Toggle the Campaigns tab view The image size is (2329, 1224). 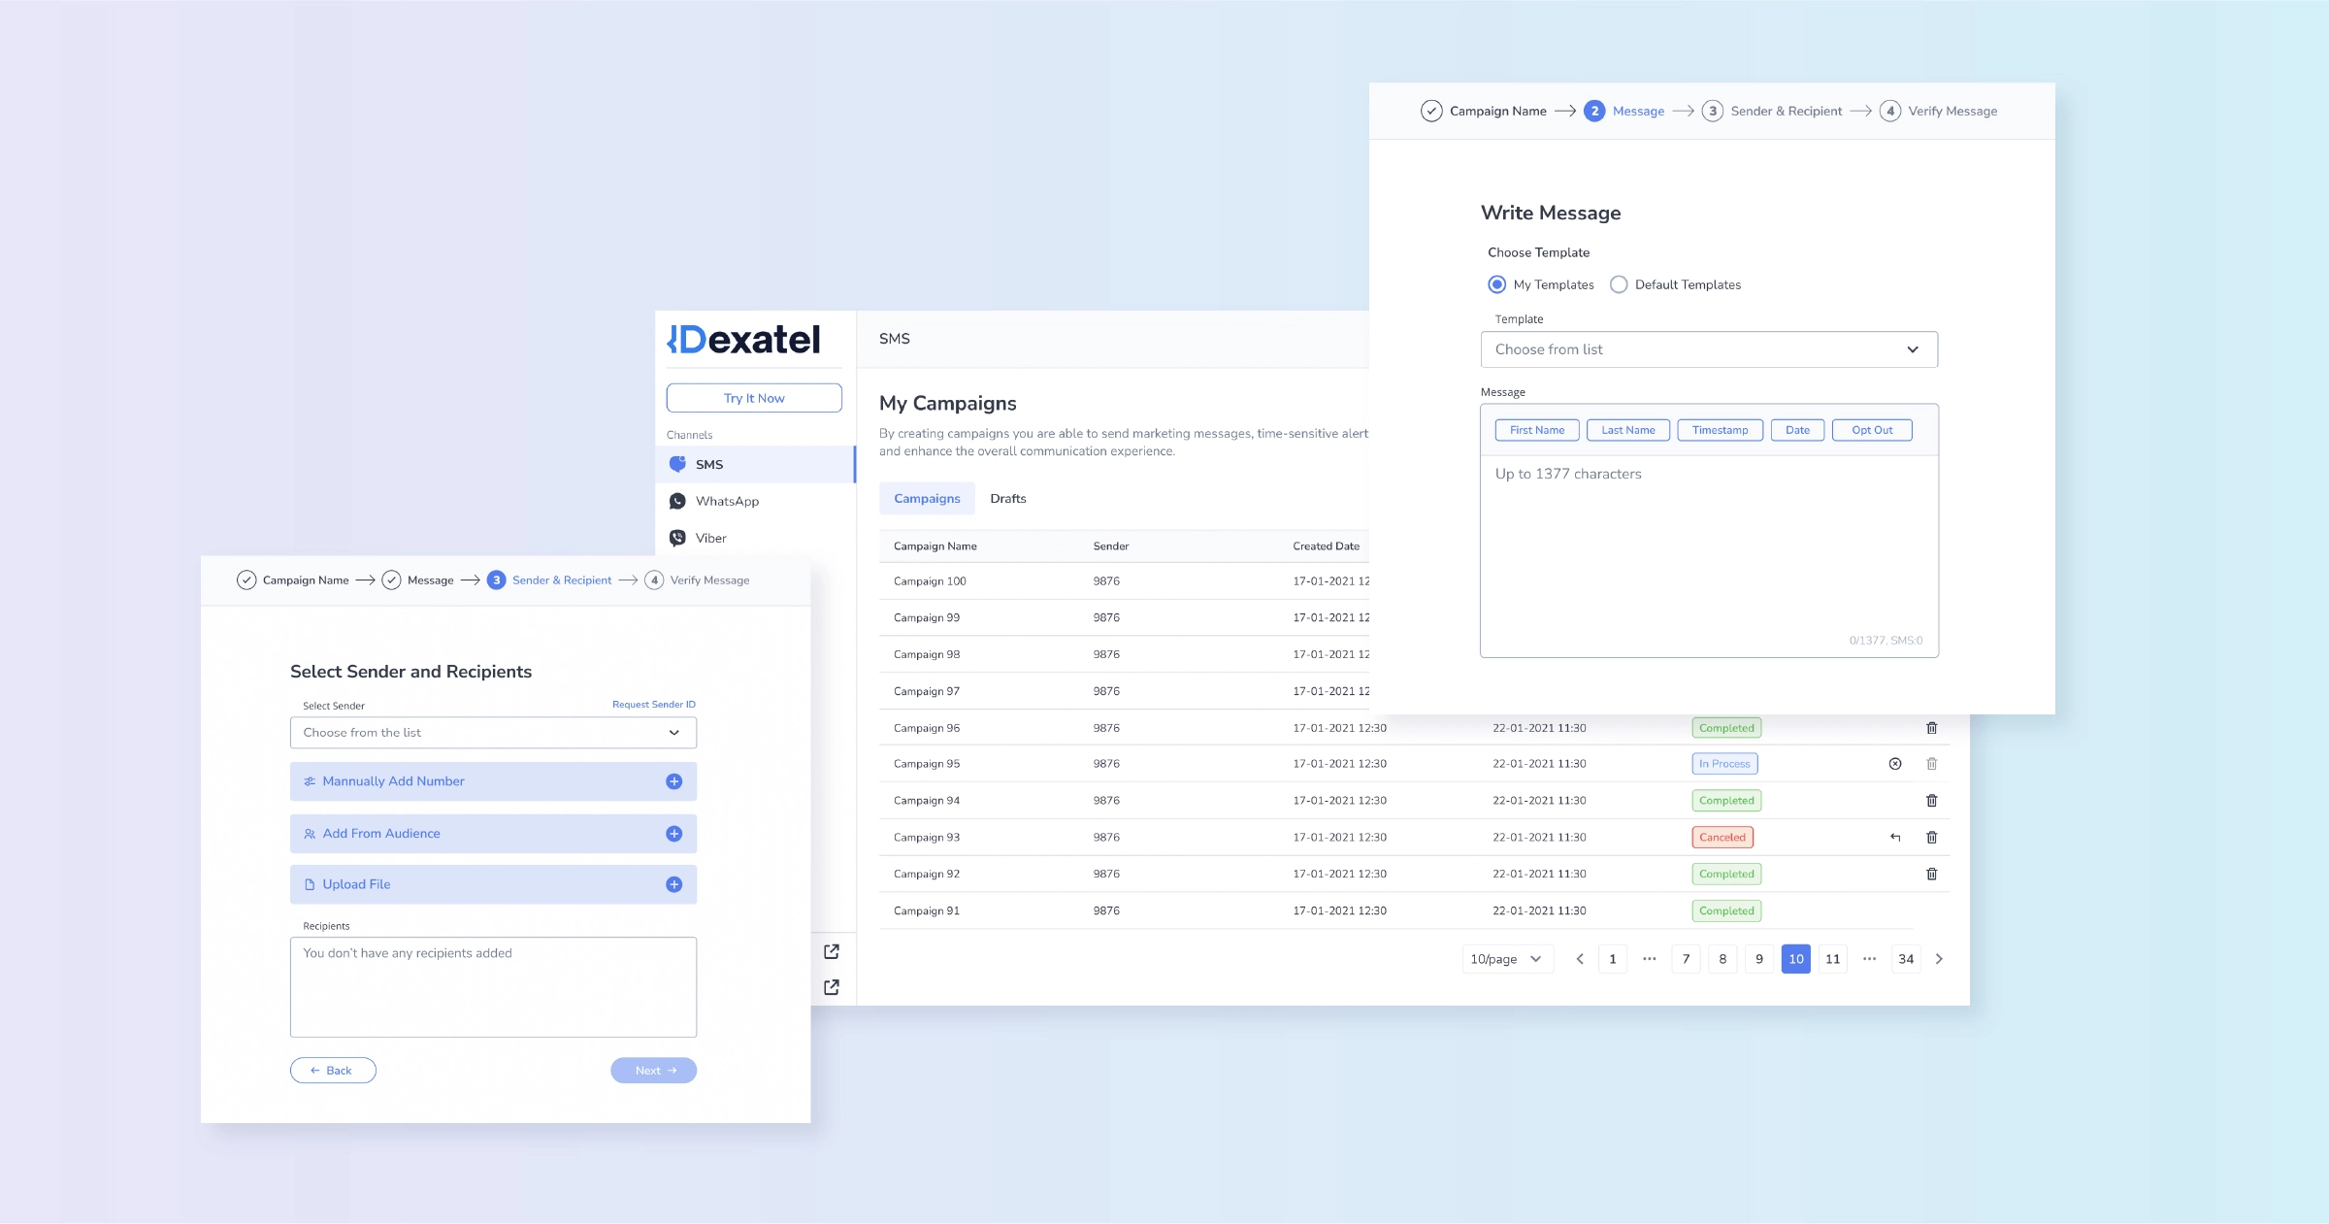(x=928, y=498)
